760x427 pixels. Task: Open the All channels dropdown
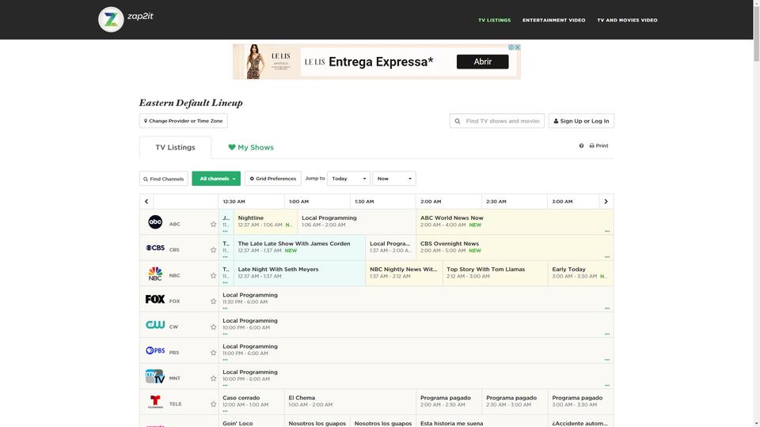pyautogui.click(x=216, y=179)
